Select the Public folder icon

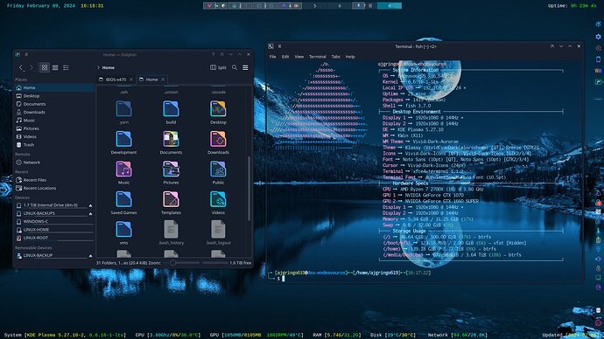click(x=218, y=169)
